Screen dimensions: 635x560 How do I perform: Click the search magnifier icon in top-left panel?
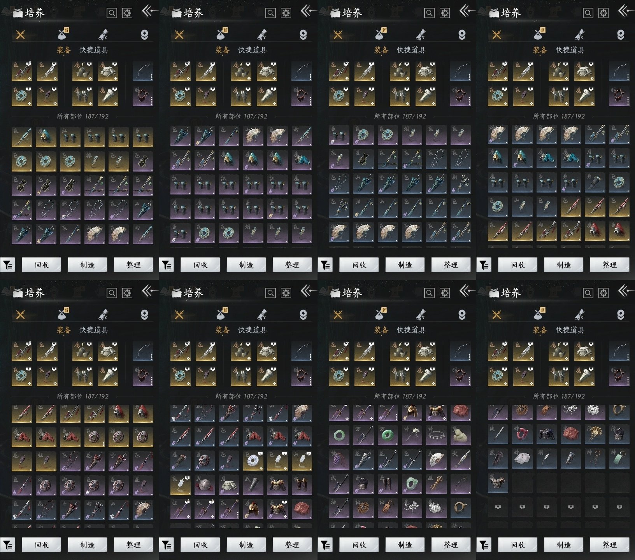tap(112, 13)
